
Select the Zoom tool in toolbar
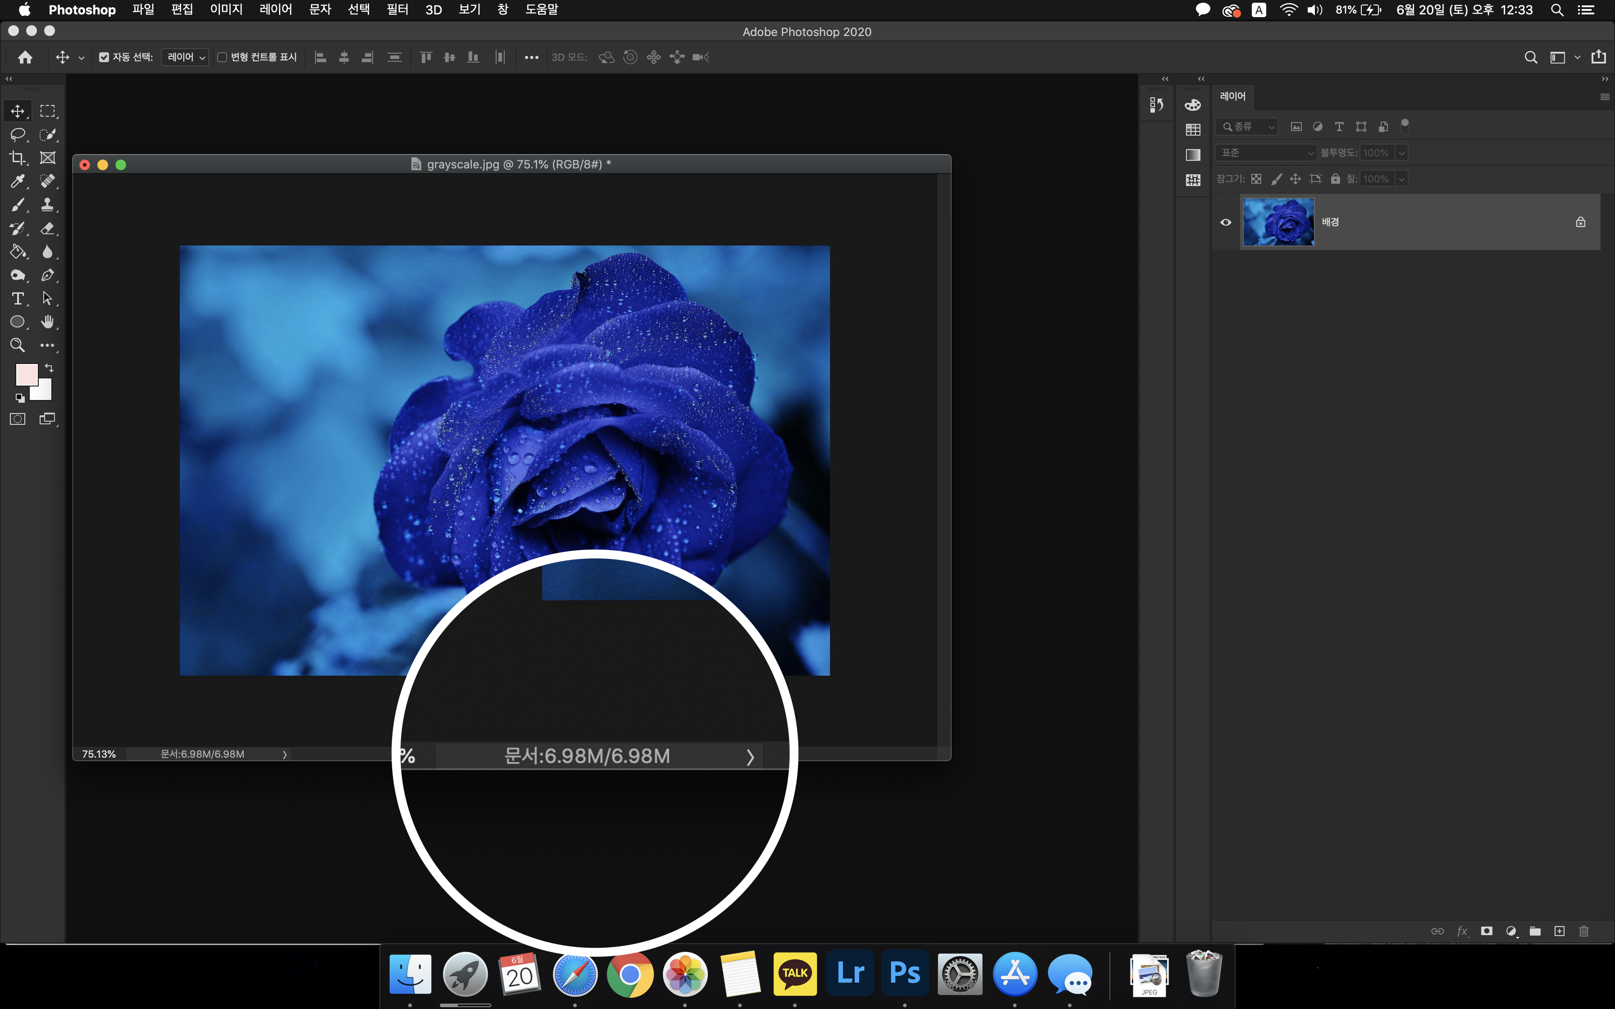pos(18,345)
